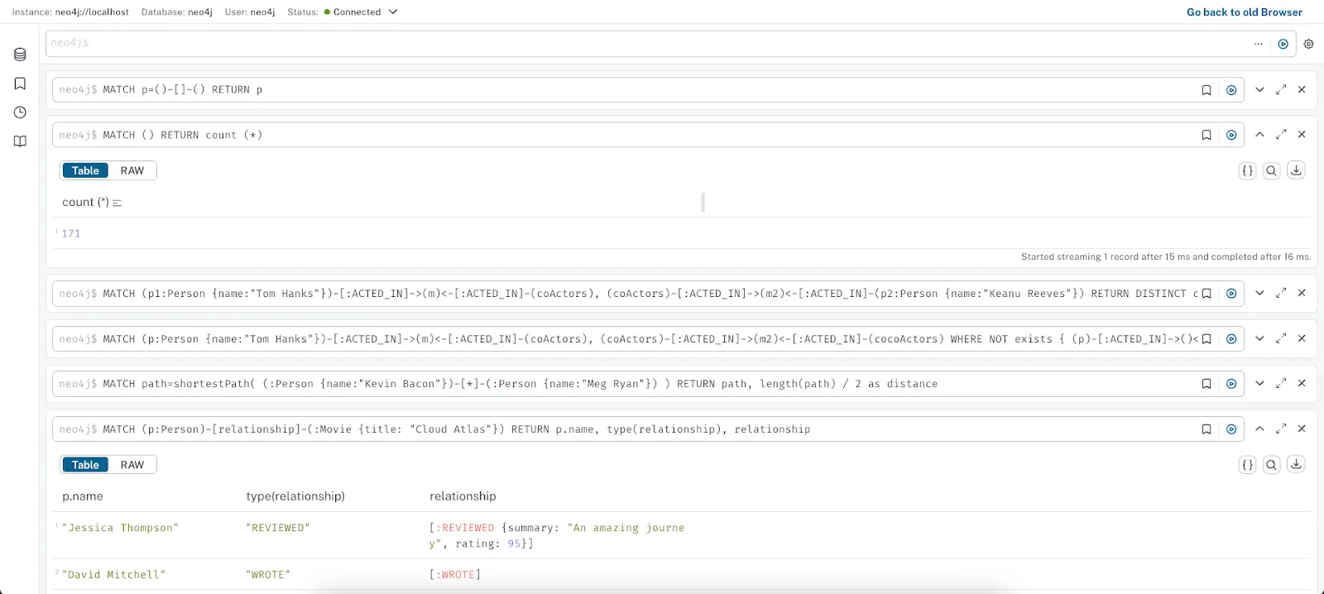Close the Keanu Reeves query frame

tap(1302, 293)
